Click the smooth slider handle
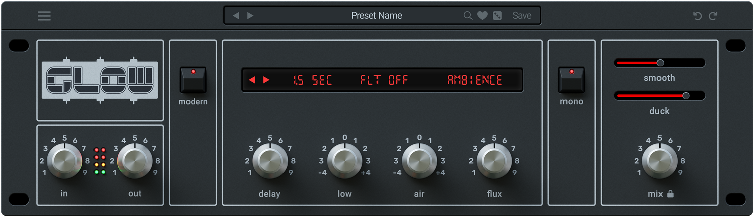 click(661, 63)
